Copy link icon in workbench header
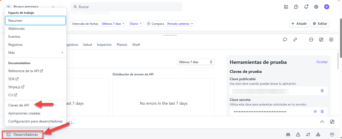Image resolution: width=342 pixels, height=139 pixels. [295, 40]
